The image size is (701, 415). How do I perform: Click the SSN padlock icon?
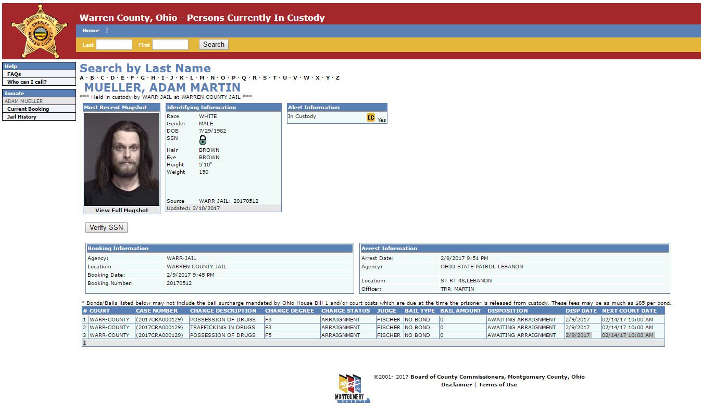tap(203, 140)
